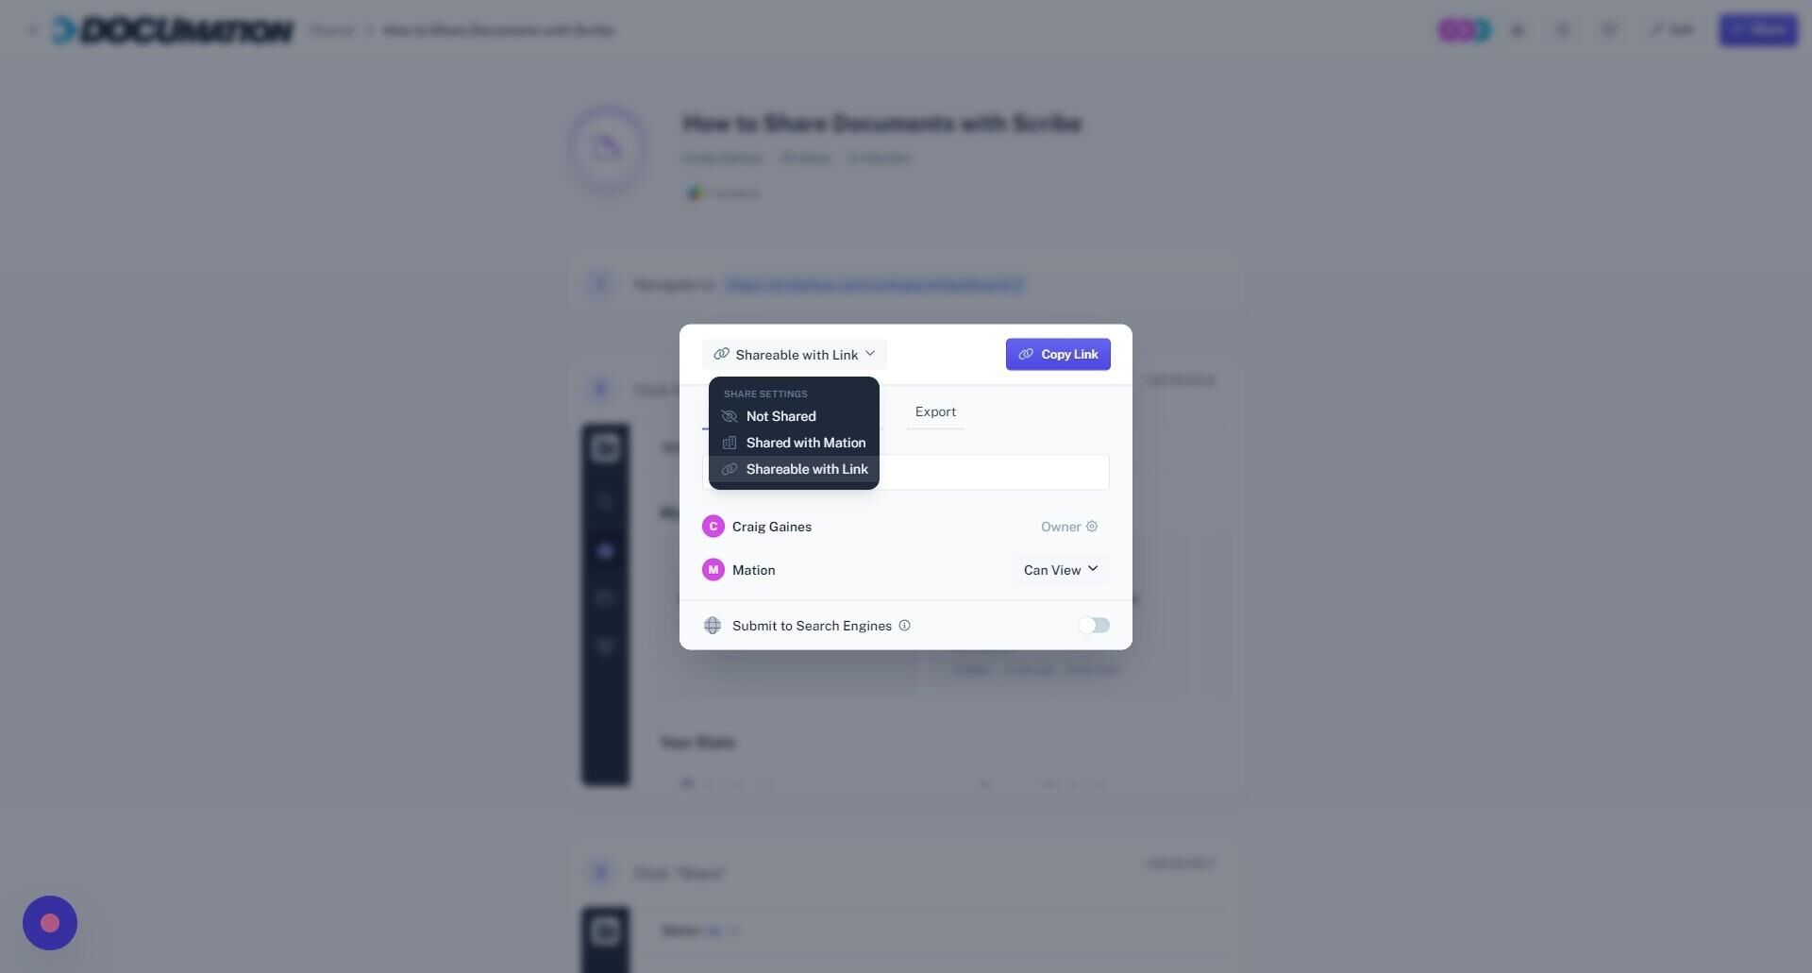1812x973 pixels.
Task: Click the collaborator avatars in header
Action: click(1464, 30)
